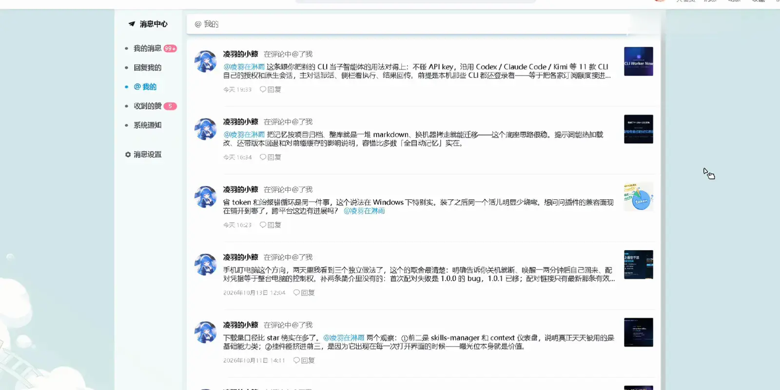Click @凌羽在淋雨 mention in token comment

(x=364, y=211)
